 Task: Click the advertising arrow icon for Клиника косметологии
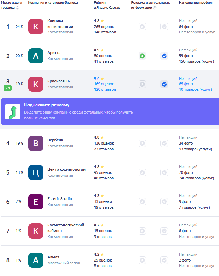[x=142, y=27]
